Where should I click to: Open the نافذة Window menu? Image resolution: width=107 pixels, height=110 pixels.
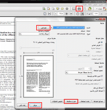click(x=90, y=5)
